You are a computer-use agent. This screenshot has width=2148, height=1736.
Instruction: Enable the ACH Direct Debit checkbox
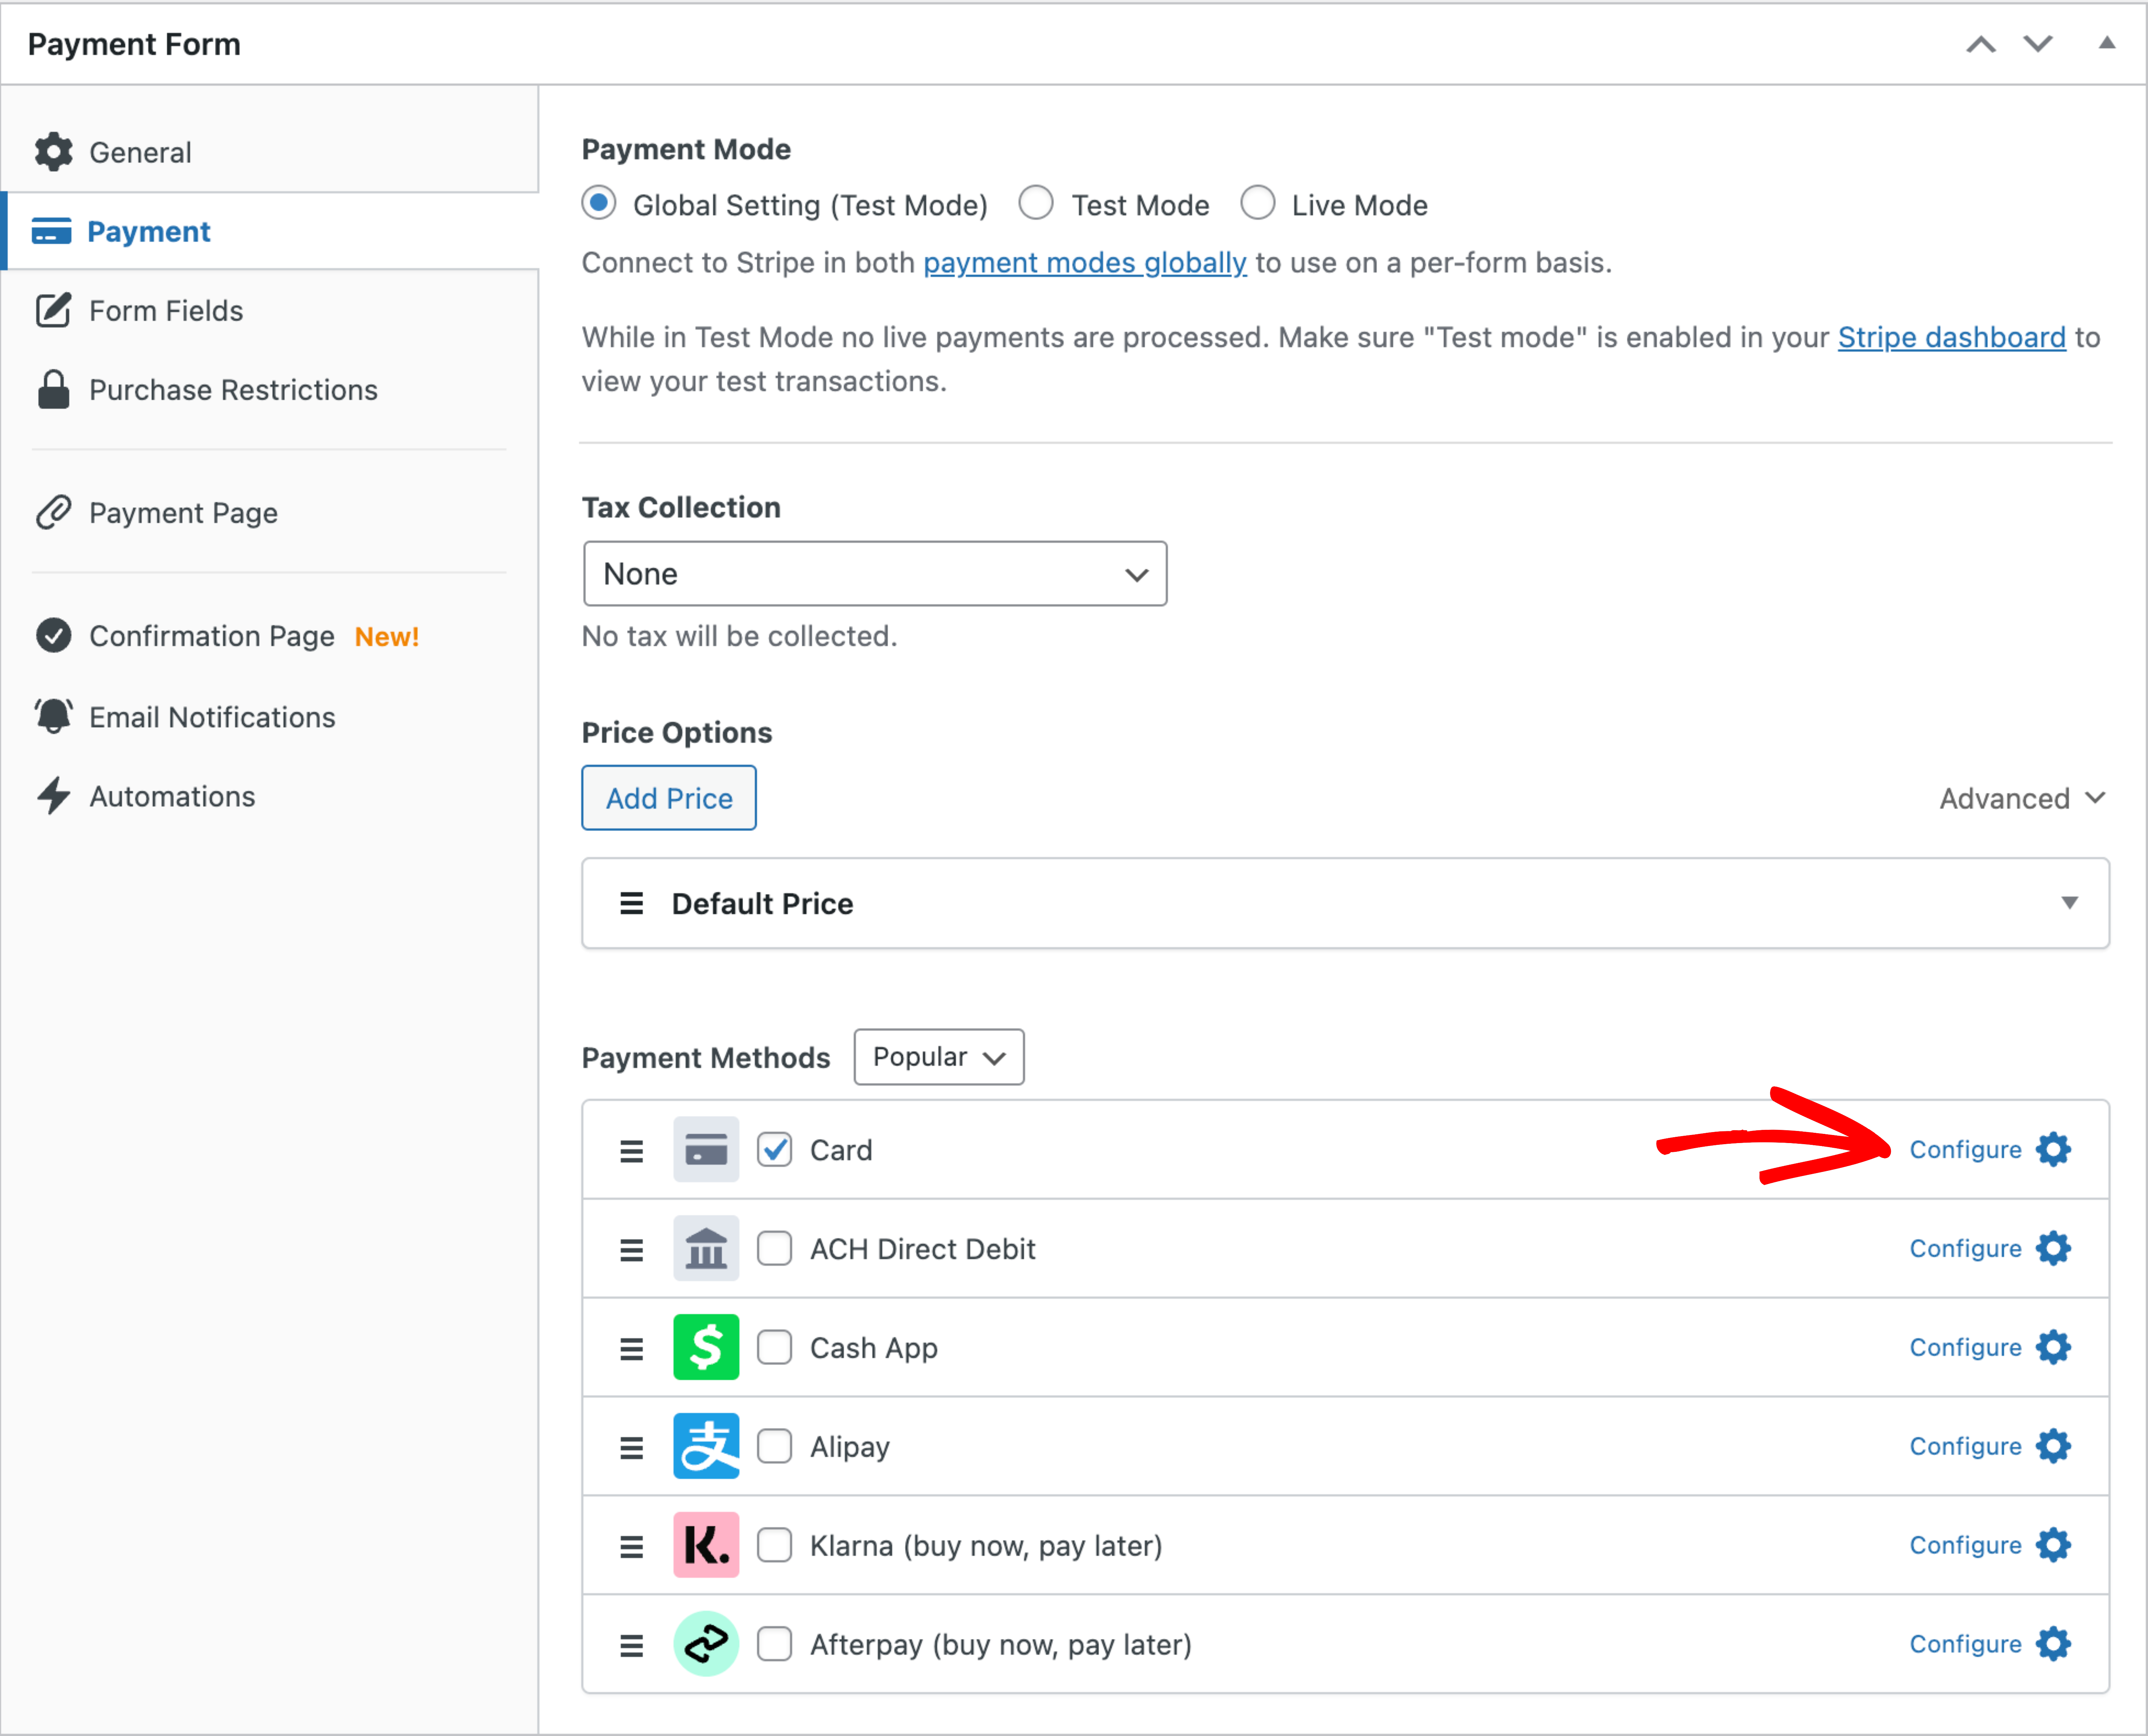point(775,1249)
